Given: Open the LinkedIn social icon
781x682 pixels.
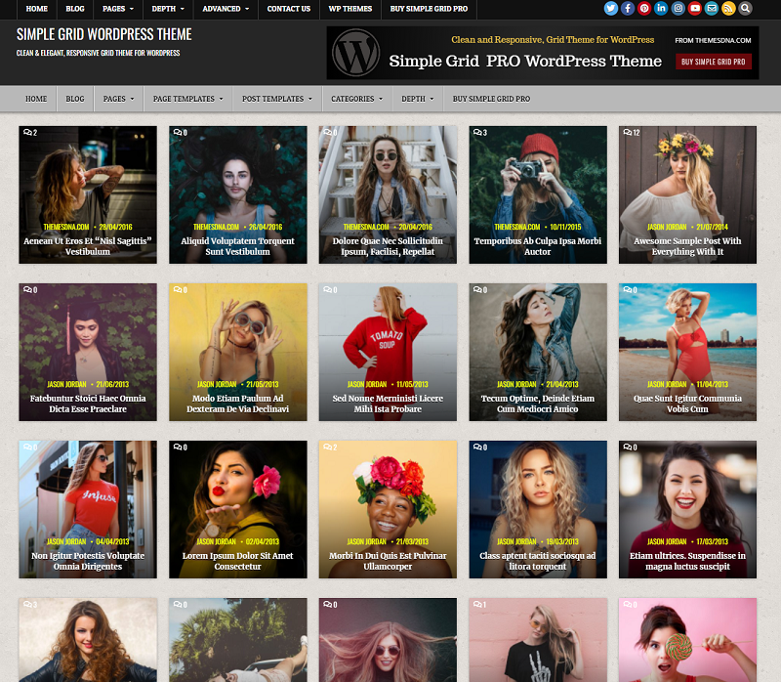Looking at the screenshot, I should coord(661,8).
